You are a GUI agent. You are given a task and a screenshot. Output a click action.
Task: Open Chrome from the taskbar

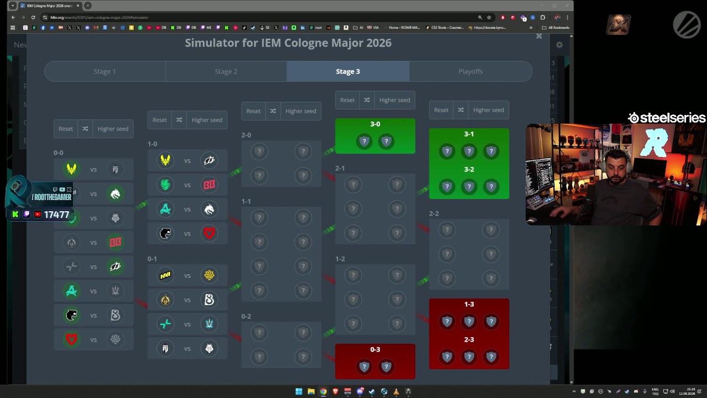click(x=323, y=391)
